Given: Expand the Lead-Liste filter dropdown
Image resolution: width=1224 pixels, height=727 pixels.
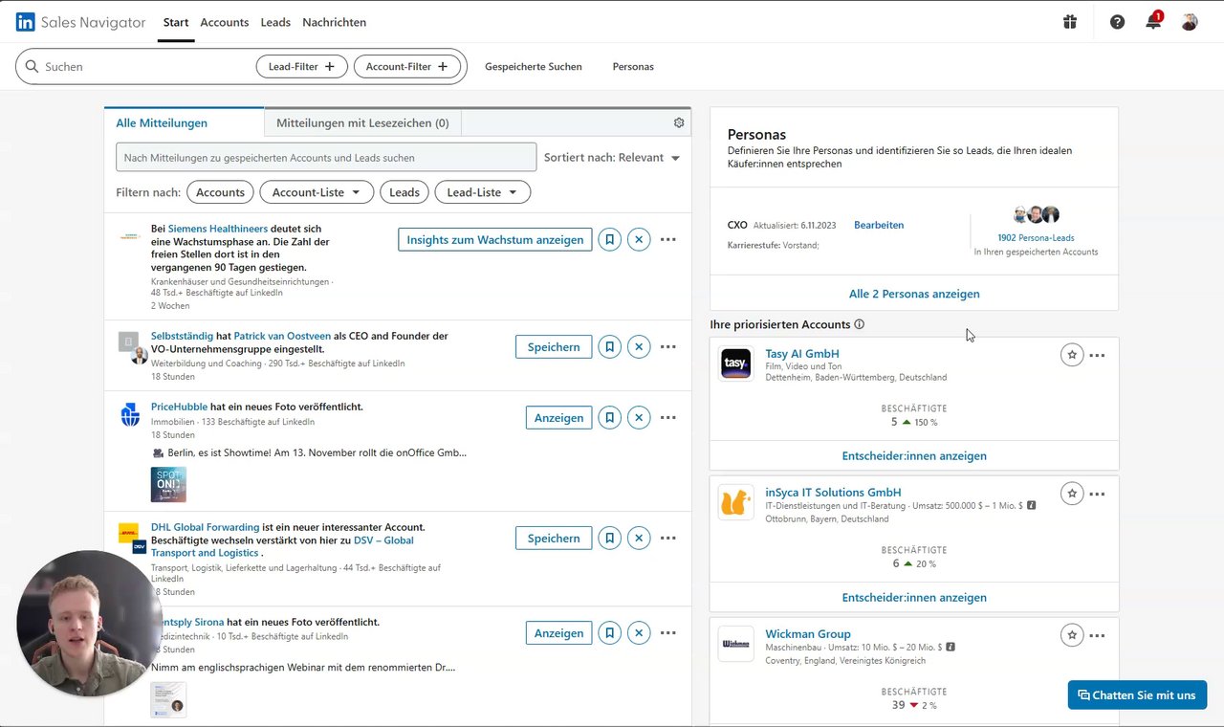Looking at the screenshot, I should point(482,192).
